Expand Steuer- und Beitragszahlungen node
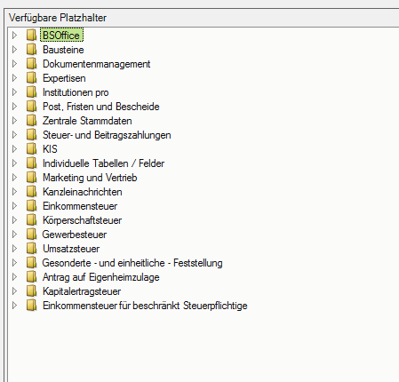 tap(14, 135)
